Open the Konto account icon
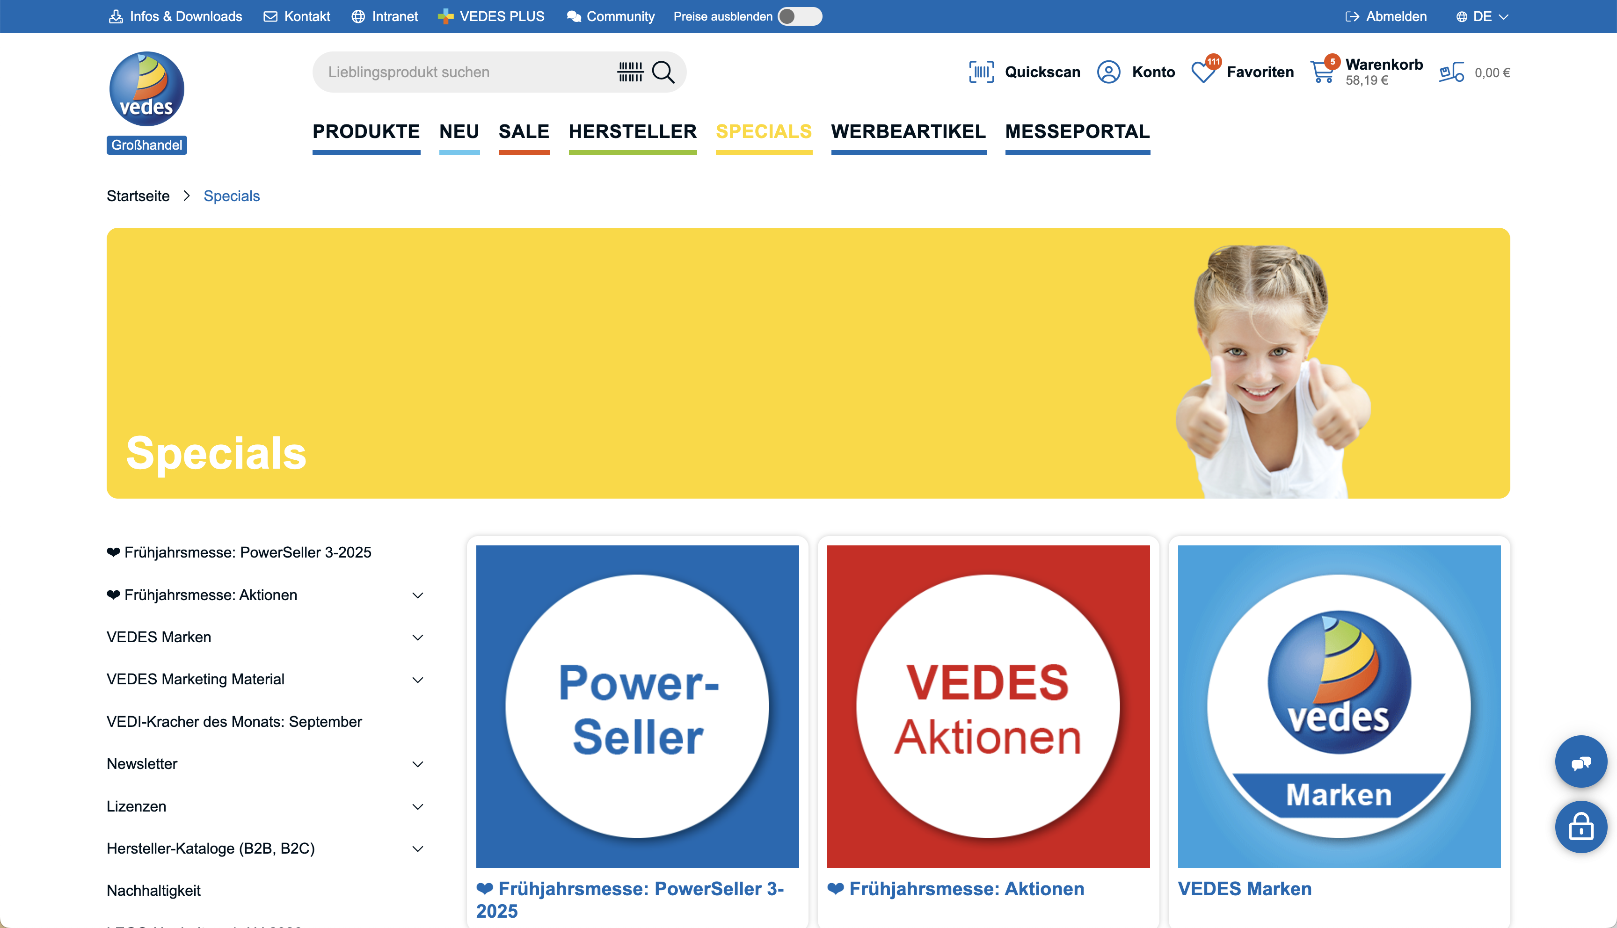The height and width of the screenshot is (928, 1617). 1108,72
